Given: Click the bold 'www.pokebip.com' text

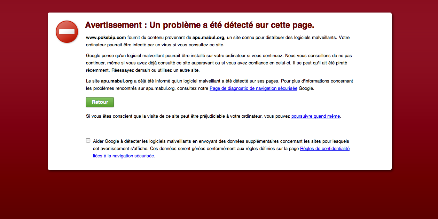Looking at the screenshot, I should pyautogui.click(x=106, y=37).
